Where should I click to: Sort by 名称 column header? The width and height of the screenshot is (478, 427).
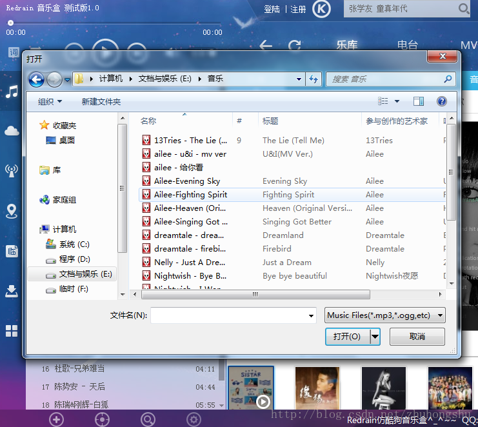click(x=148, y=121)
